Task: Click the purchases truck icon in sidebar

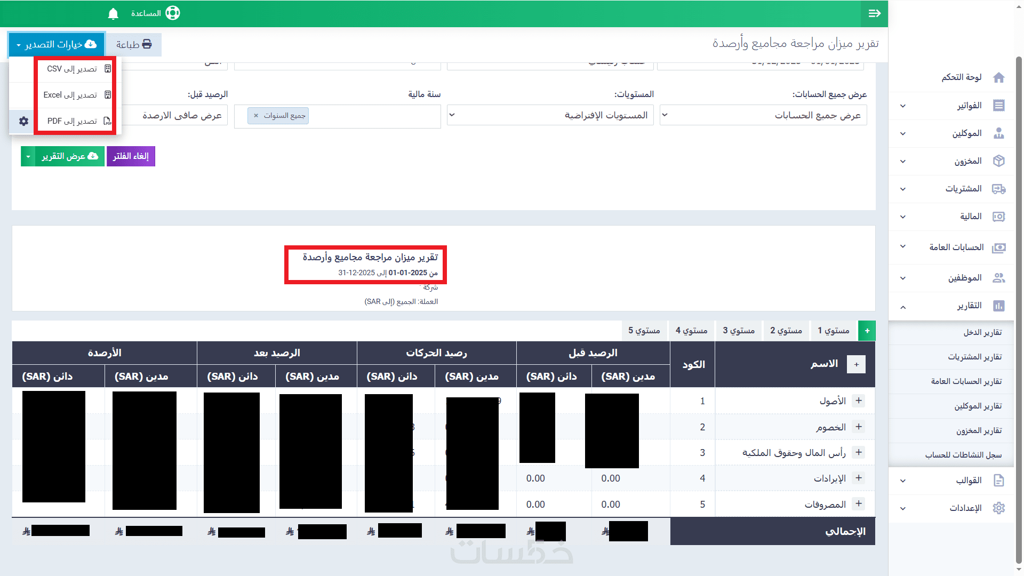Action: [x=998, y=189]
